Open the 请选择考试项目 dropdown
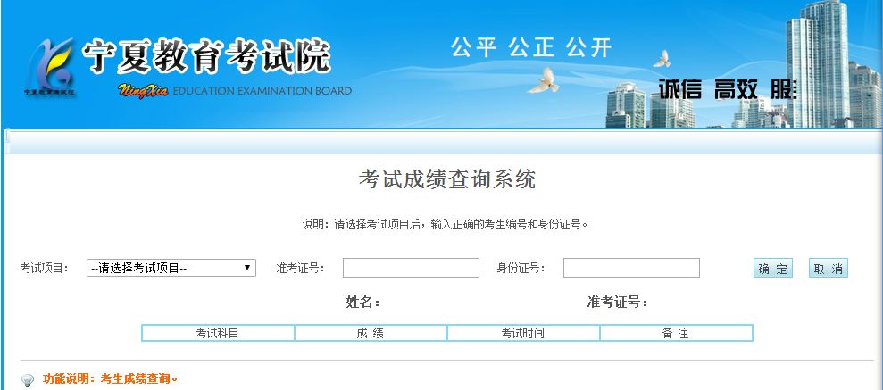Viewport: 883px width, 390px height. coord(171,268)
